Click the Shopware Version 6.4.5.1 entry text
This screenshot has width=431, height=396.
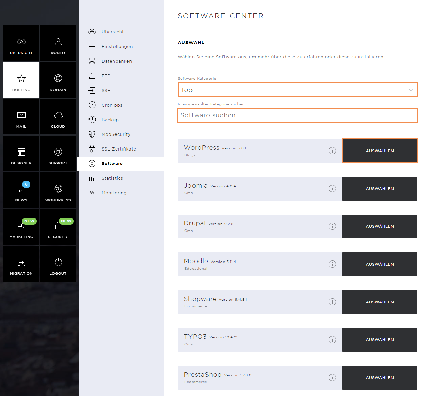click(215, 299)
